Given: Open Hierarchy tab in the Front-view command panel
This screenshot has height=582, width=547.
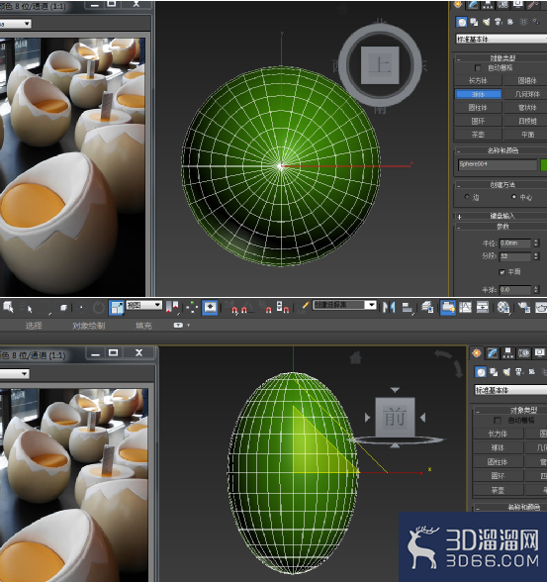Looking at the screenshot, I should tap(507, 353).
